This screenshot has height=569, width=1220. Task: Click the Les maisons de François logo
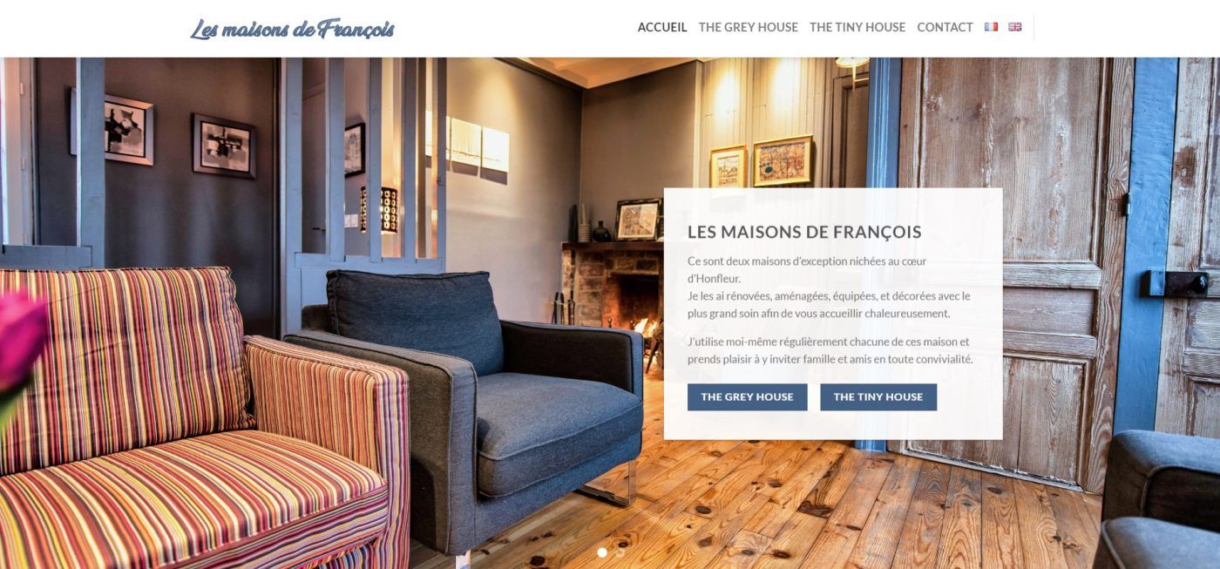click(x=292, y=29)
